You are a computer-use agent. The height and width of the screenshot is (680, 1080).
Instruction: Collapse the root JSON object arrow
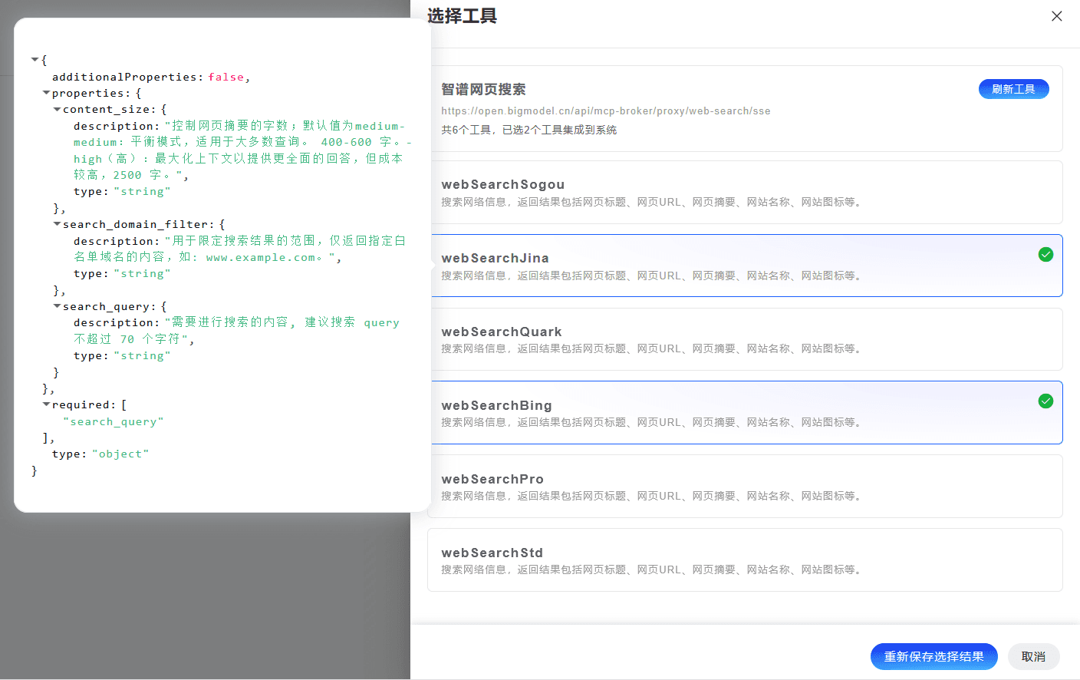coord(35,60)
